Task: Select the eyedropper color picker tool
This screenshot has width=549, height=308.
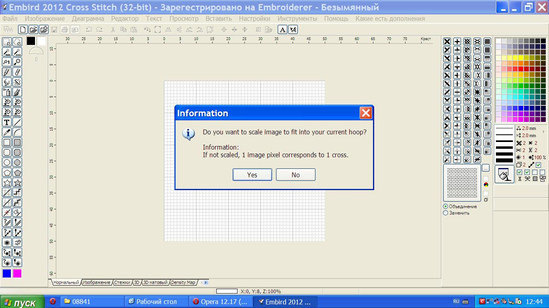Action: [x=7, y=132]
